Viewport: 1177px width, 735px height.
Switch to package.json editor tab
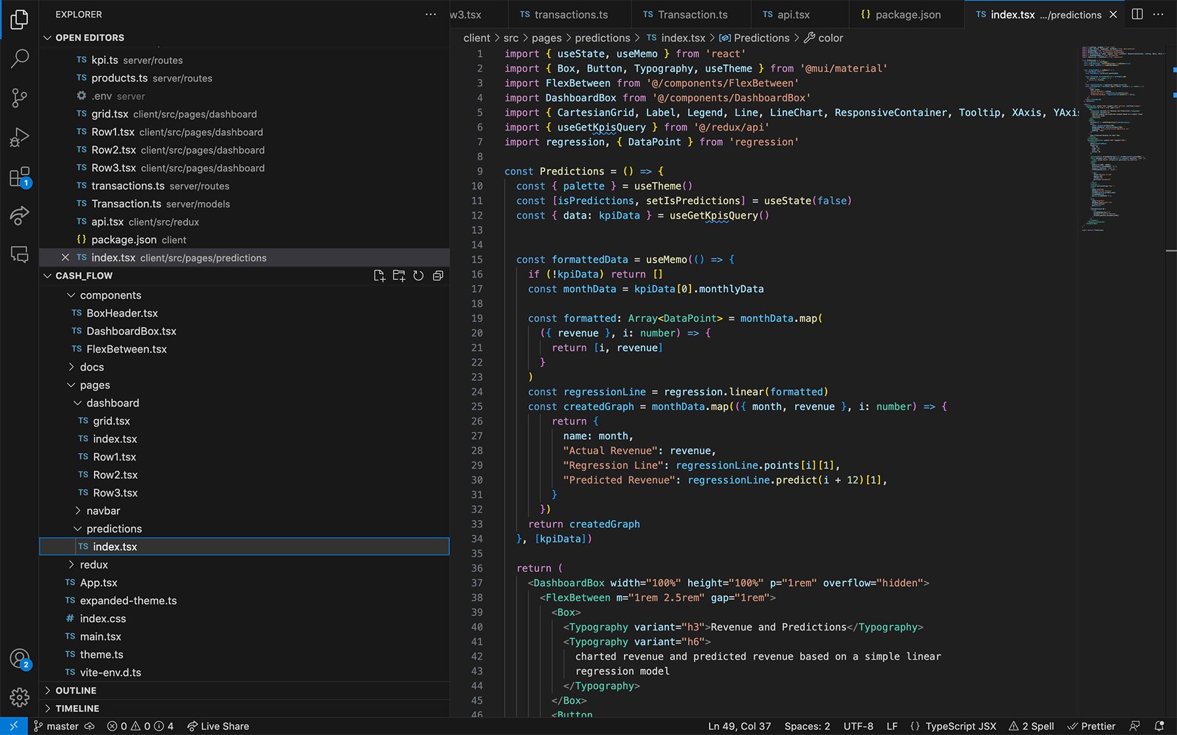click(908, 14)
